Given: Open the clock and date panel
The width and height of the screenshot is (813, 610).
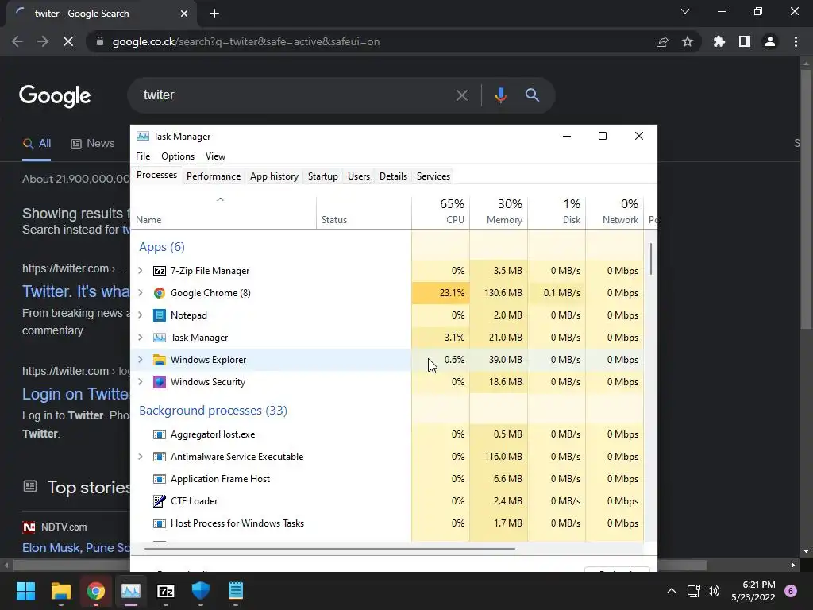Looking at the screenshot, I should [x=753, y=591].
